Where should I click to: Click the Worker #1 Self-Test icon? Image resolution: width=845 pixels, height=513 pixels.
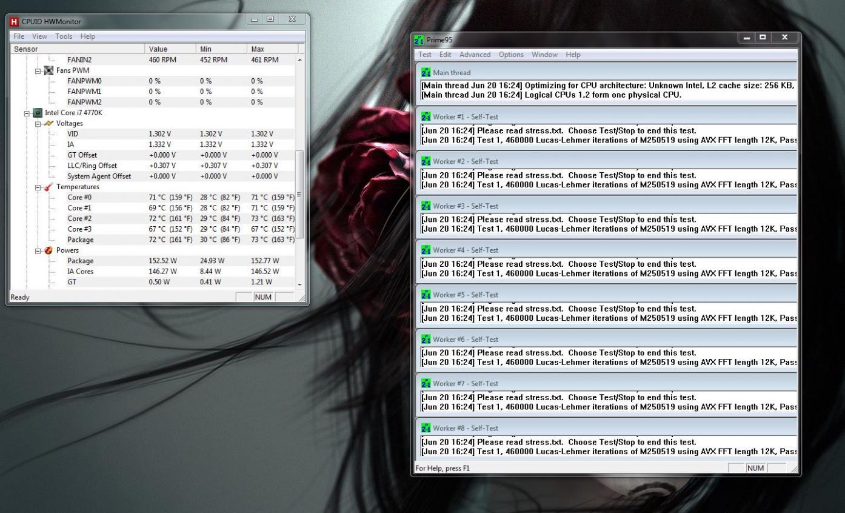coord(426,117)
